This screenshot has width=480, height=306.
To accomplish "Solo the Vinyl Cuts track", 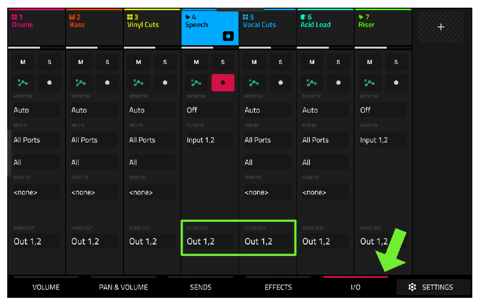I will coord(165,62).
